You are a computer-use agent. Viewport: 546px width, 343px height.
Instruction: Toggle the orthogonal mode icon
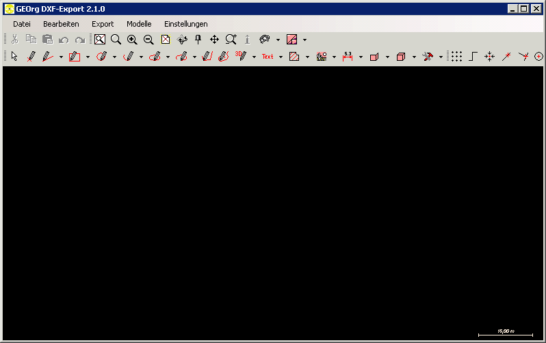473,57
